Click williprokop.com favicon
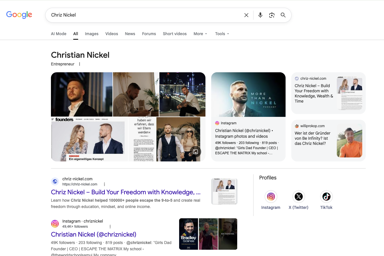Screen dimensions: 384x256 click(x=297, y=126)
